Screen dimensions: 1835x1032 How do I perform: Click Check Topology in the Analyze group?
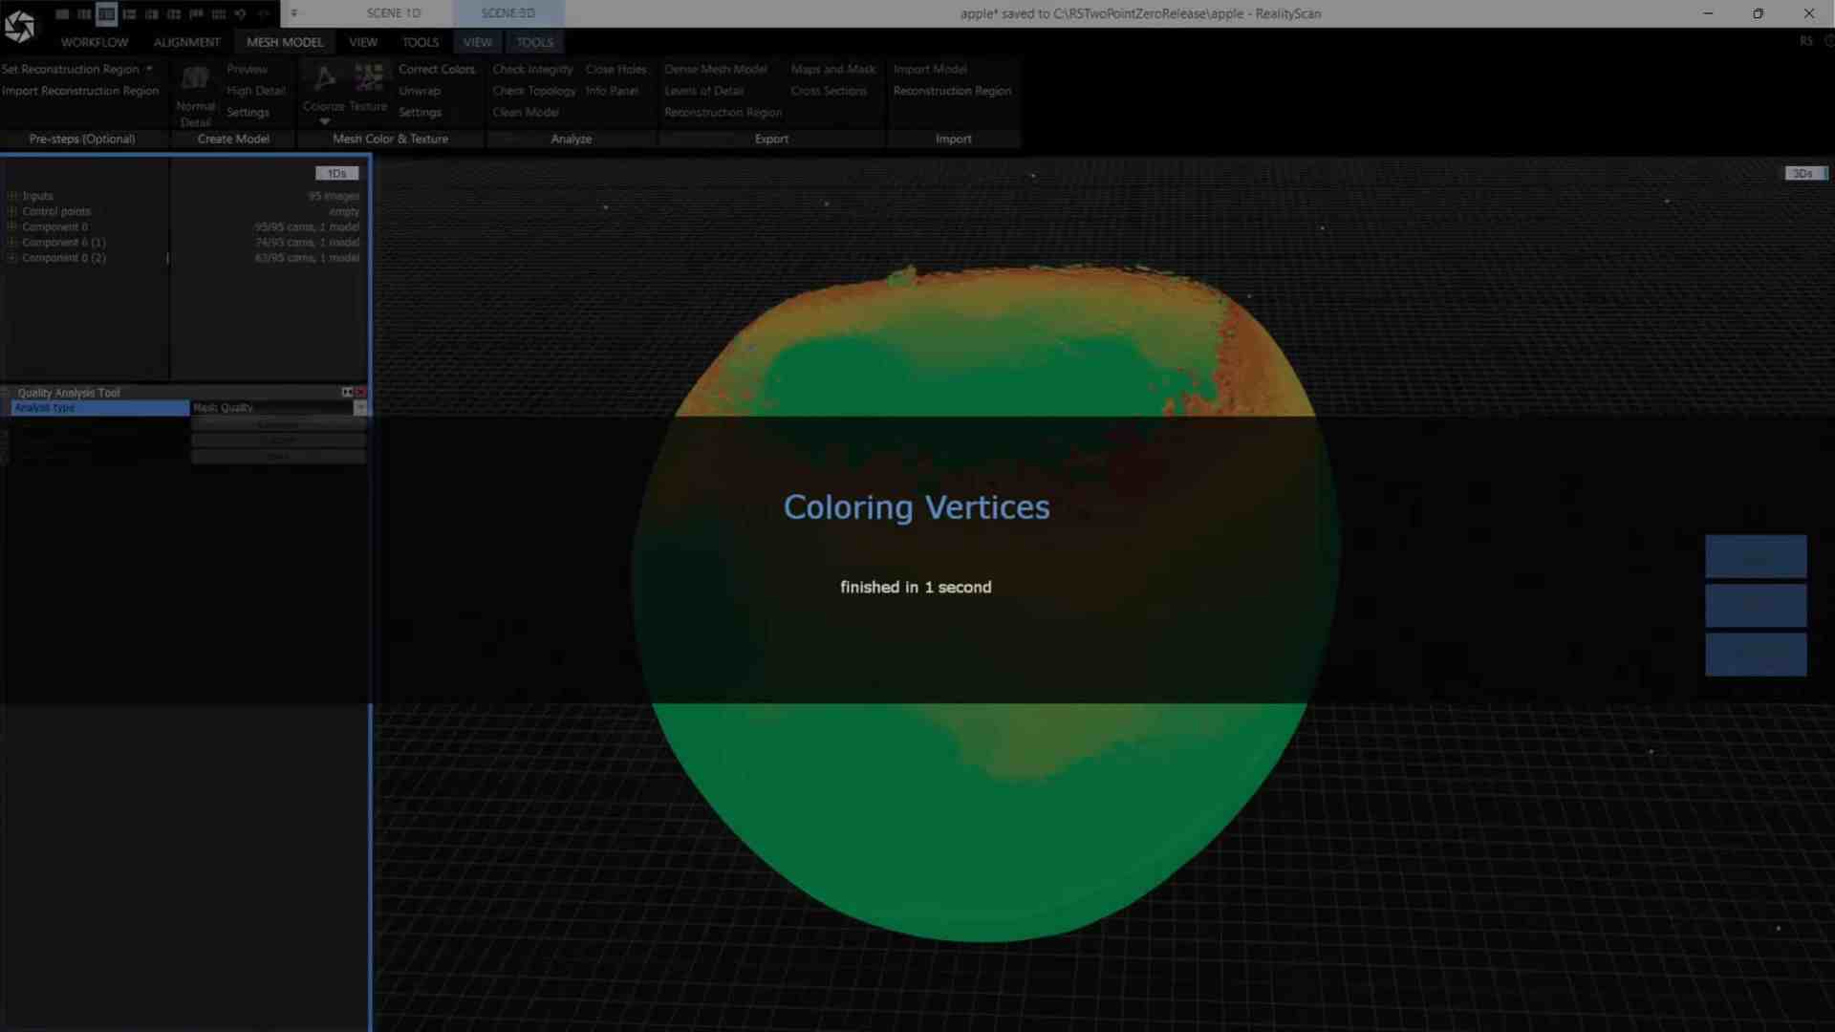[x=533, y=90]
